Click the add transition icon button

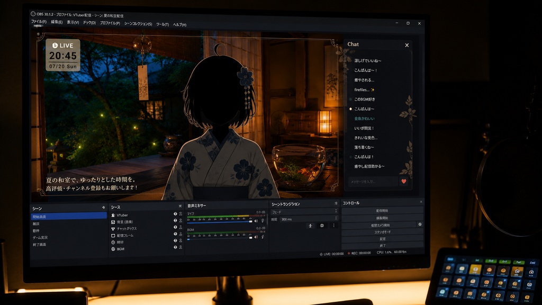coord(310,226)
